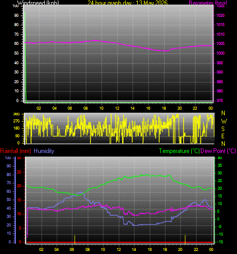Click the "270" wind direction axis value
This screenshot has width=237, height=254.
pos(16,121)
